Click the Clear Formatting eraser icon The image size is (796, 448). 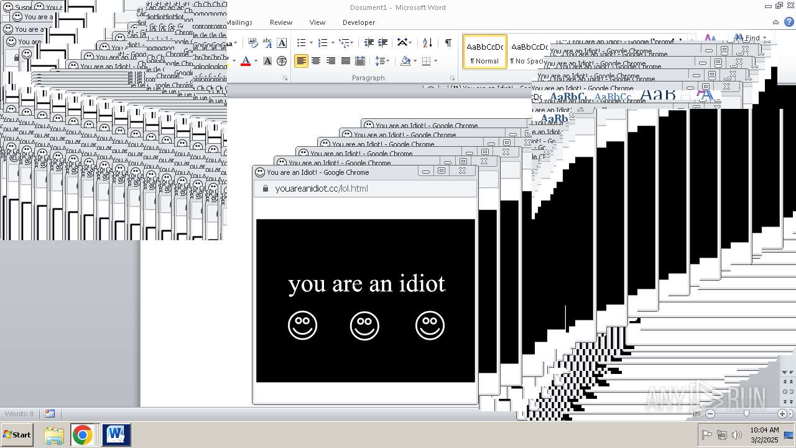tap(252, 43)
